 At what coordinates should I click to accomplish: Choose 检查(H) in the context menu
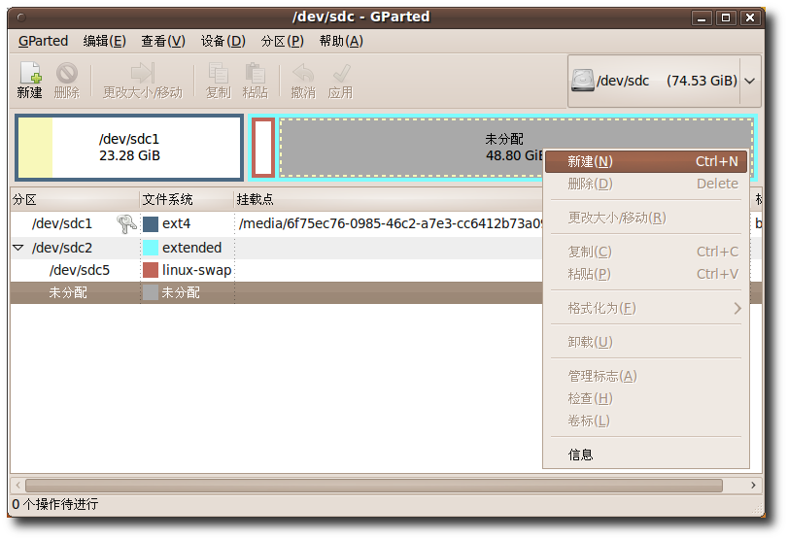(x=646, y=398)
